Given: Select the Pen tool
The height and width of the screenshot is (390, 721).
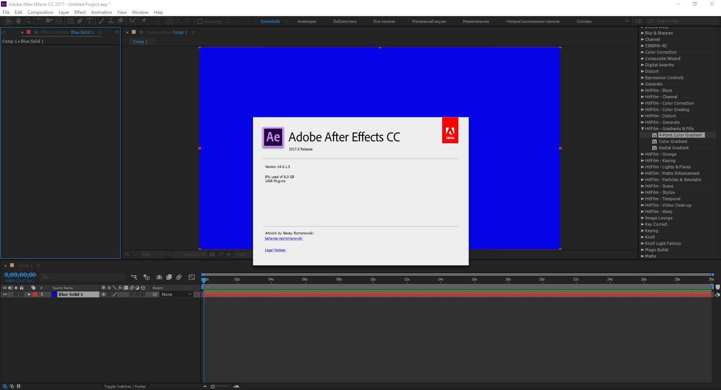Looking at the screenshot, I should [x=80, y=21].
